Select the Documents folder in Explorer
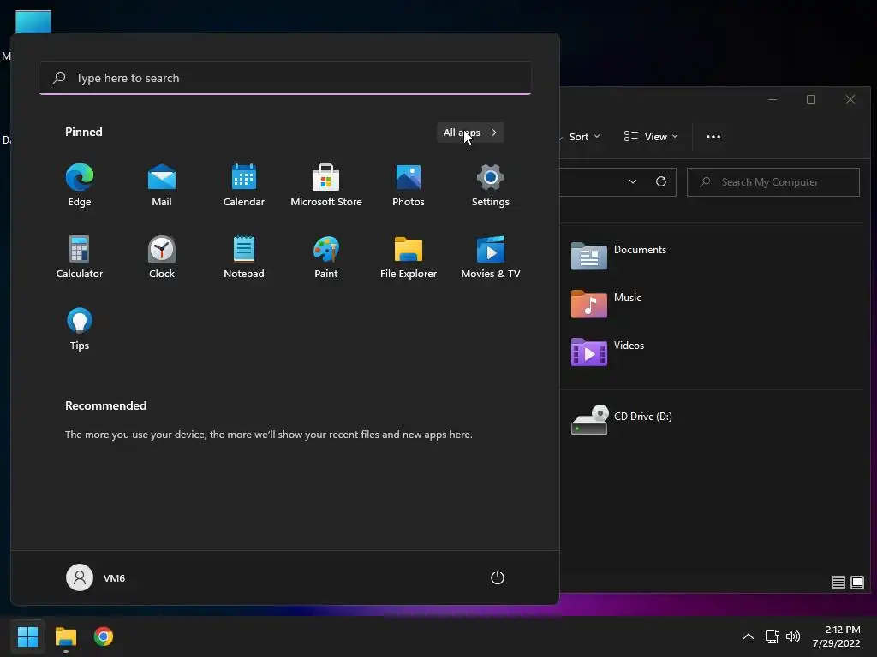This screenshot has height=657, width=877. coord(619,255)
